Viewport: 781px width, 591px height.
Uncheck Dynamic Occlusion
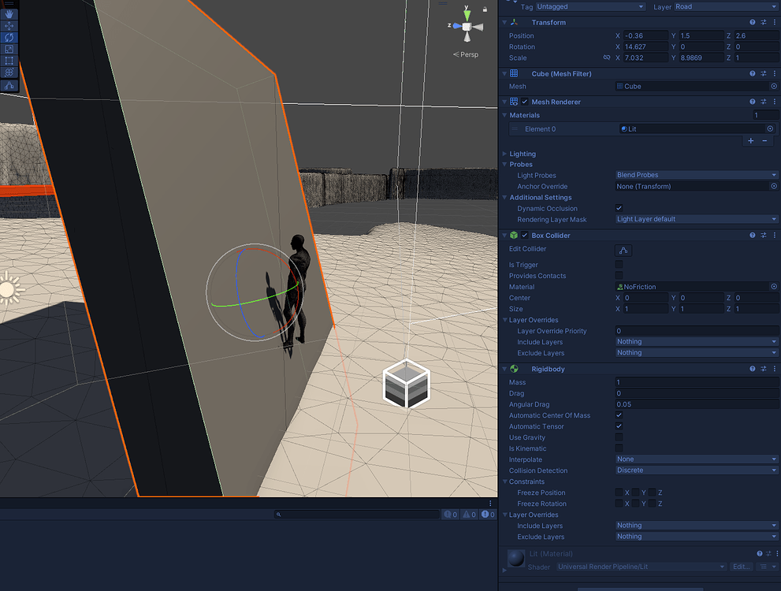point(619,208)
